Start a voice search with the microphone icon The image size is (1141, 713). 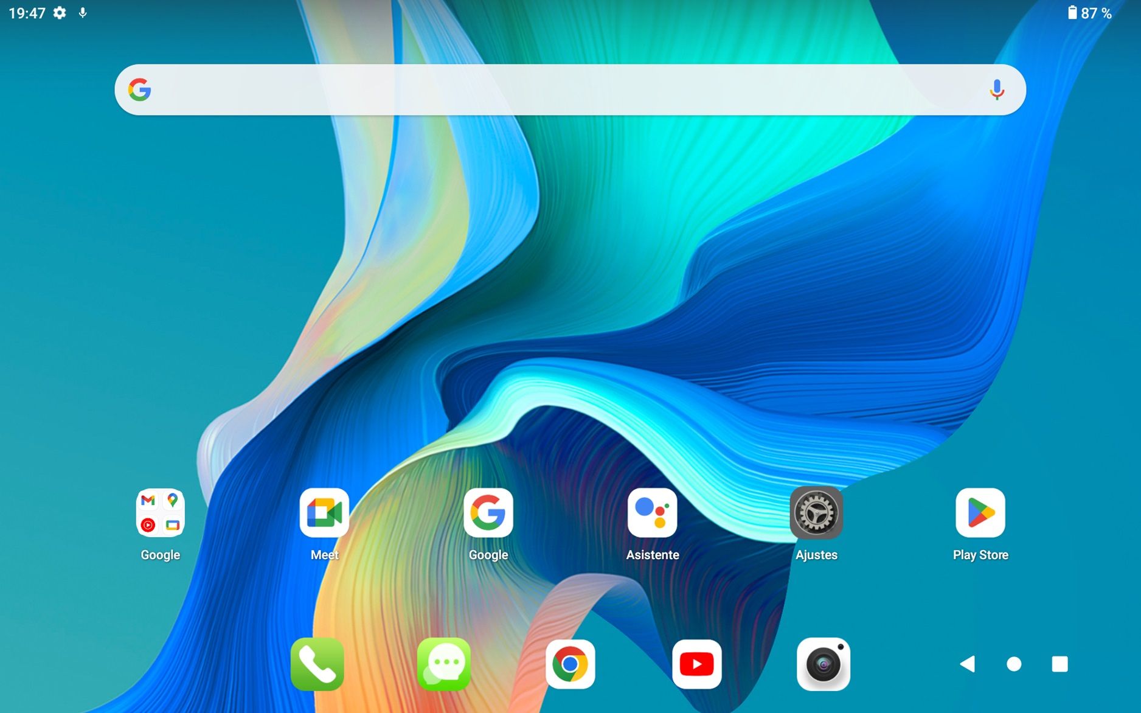point(996,89)
